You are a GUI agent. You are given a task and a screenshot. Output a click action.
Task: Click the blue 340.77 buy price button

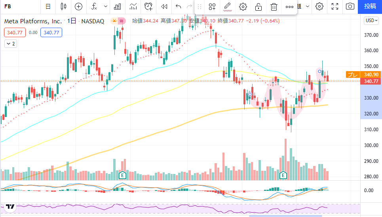(51, 32)
